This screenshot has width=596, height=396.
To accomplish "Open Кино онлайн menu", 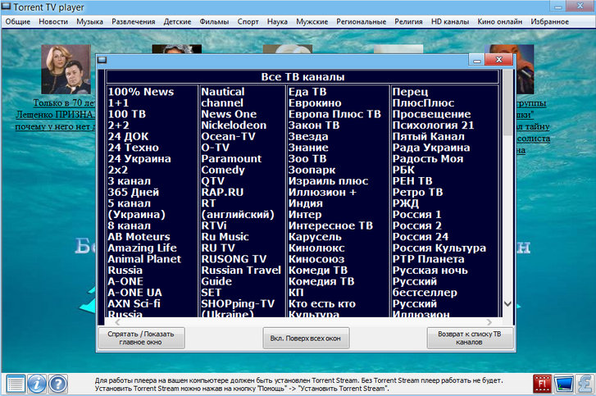I will [500, 21].
